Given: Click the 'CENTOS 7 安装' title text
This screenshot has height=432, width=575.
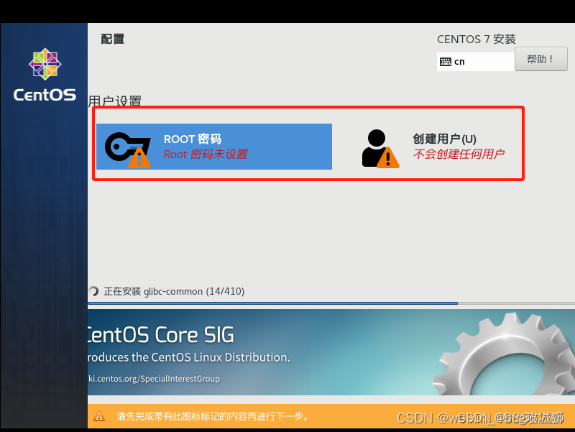Looking at the screenshot, I should tap(477, 40).
